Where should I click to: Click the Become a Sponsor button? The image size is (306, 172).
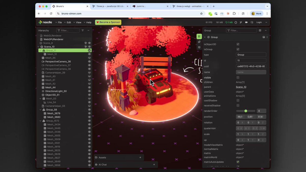(108, 22)
